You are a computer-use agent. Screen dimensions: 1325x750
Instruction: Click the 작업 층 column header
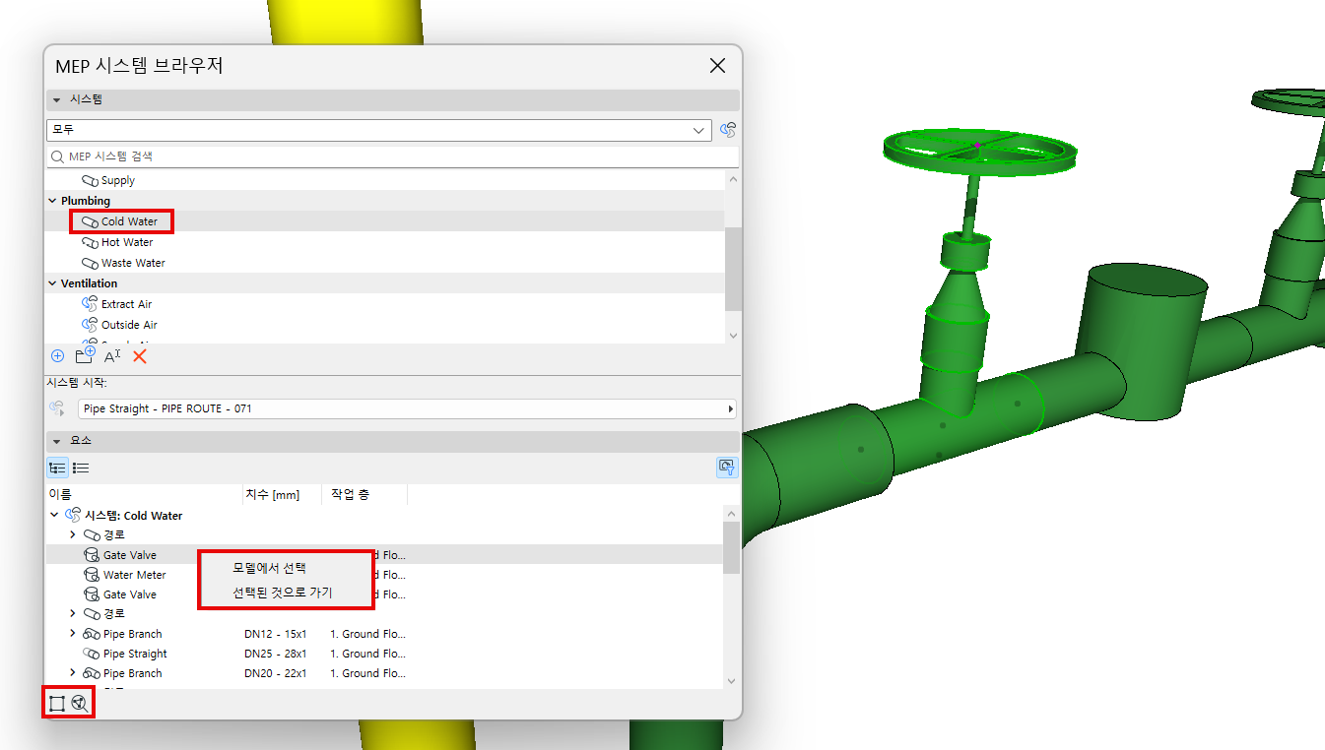pyautogui.click(x=364, y=494)
